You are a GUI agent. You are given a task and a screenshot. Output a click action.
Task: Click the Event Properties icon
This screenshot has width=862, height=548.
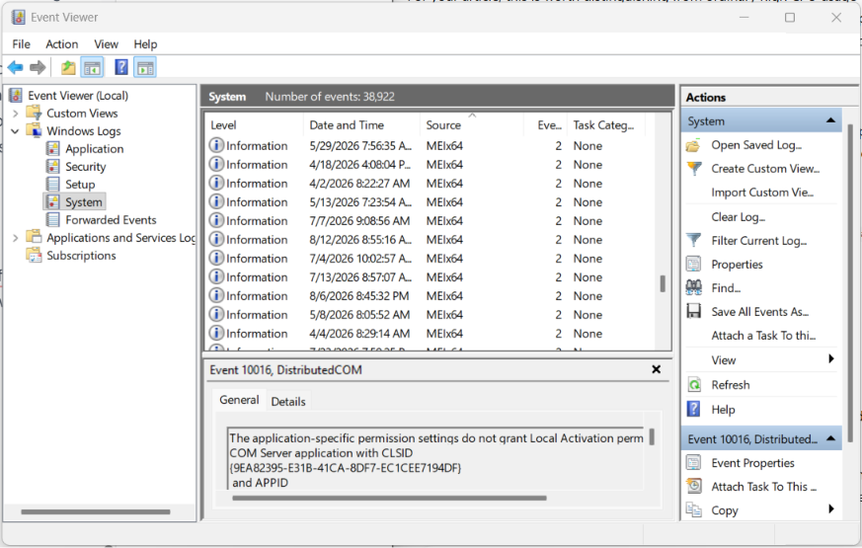pos(694,463)
